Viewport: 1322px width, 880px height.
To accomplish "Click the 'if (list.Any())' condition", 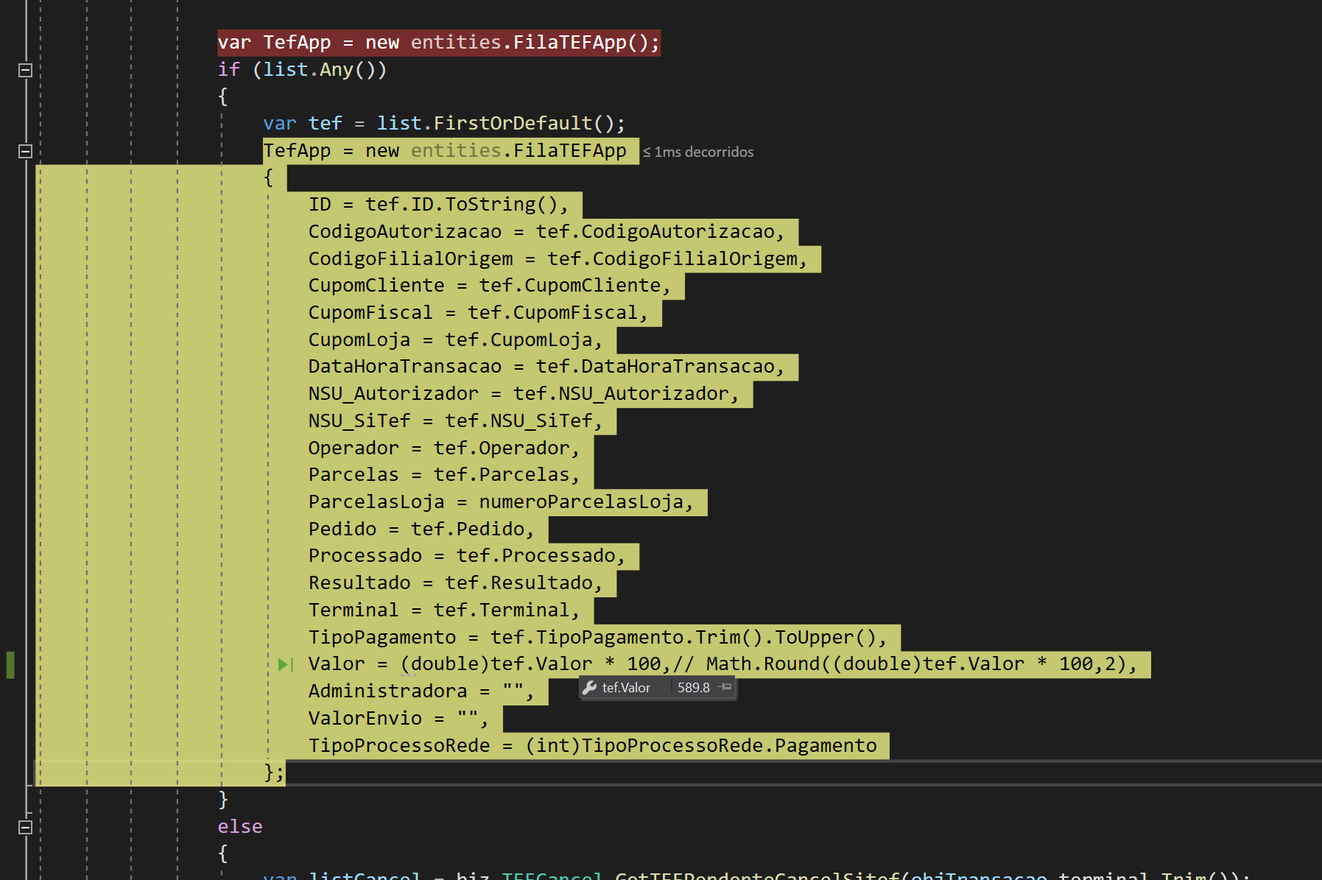I will pos(303,70).
